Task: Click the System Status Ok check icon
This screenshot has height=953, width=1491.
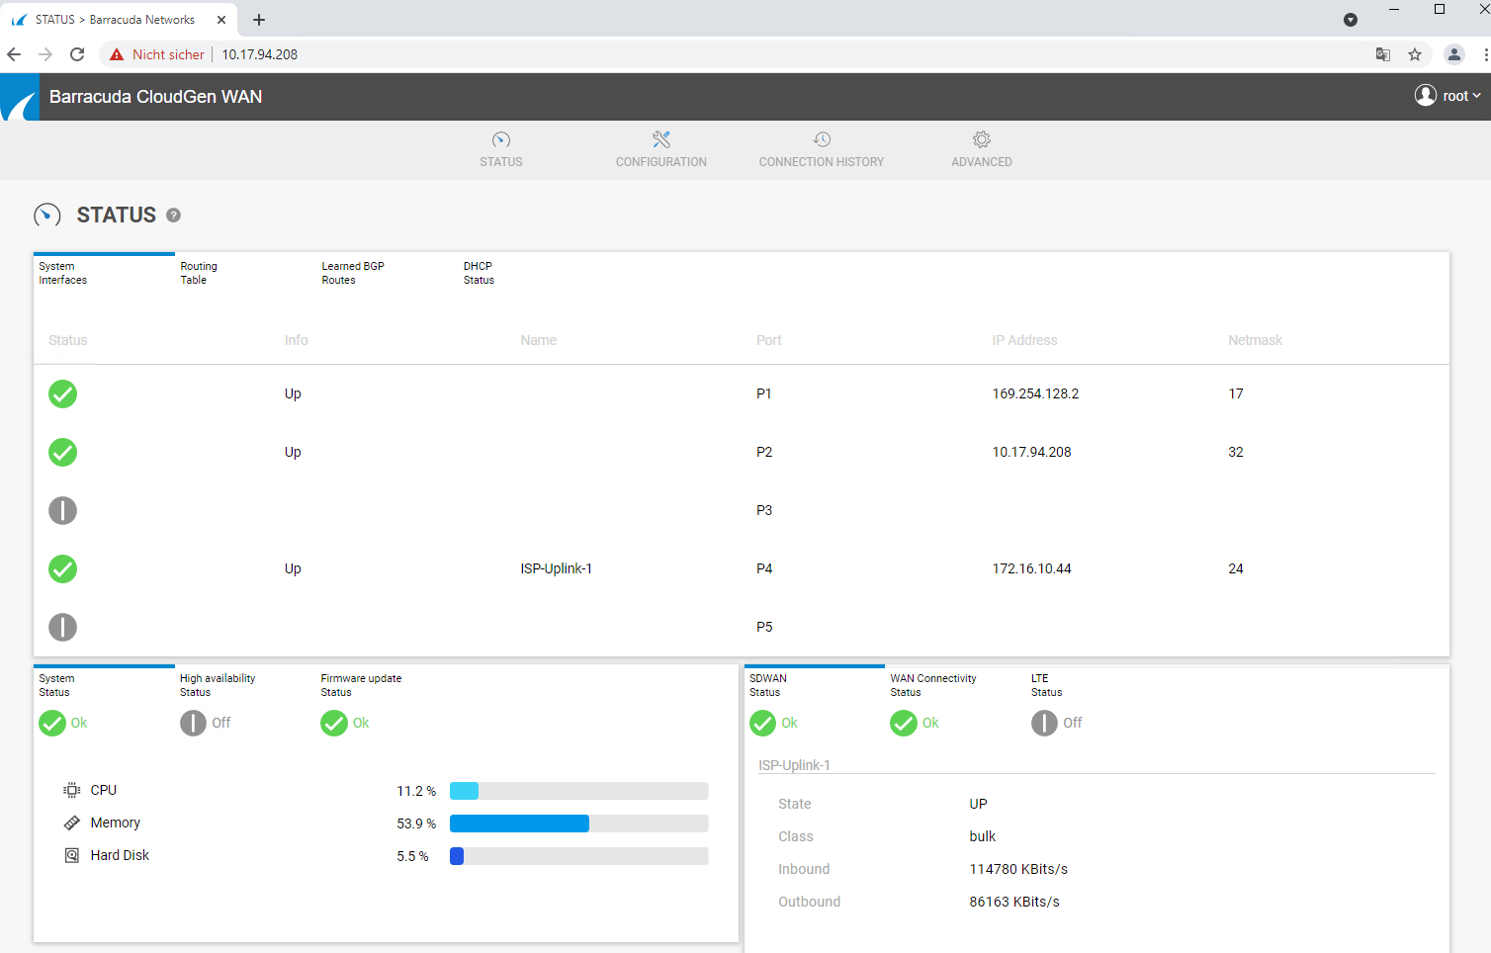Action: (x=52, y=724)
